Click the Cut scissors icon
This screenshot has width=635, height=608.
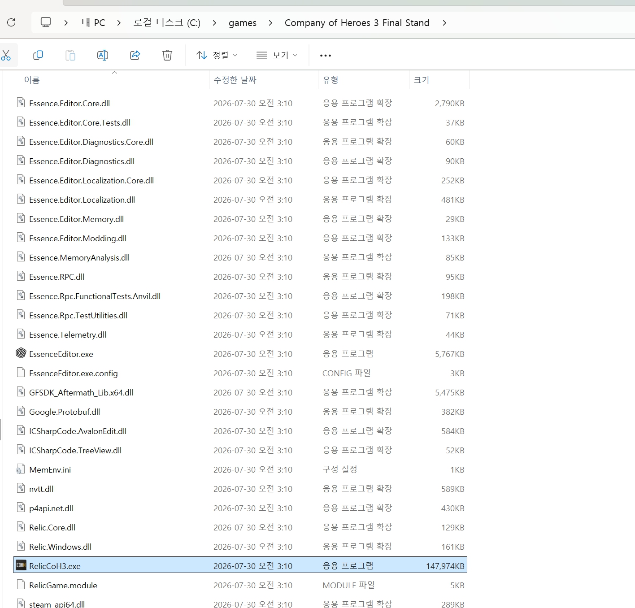(x=6, y=55)
